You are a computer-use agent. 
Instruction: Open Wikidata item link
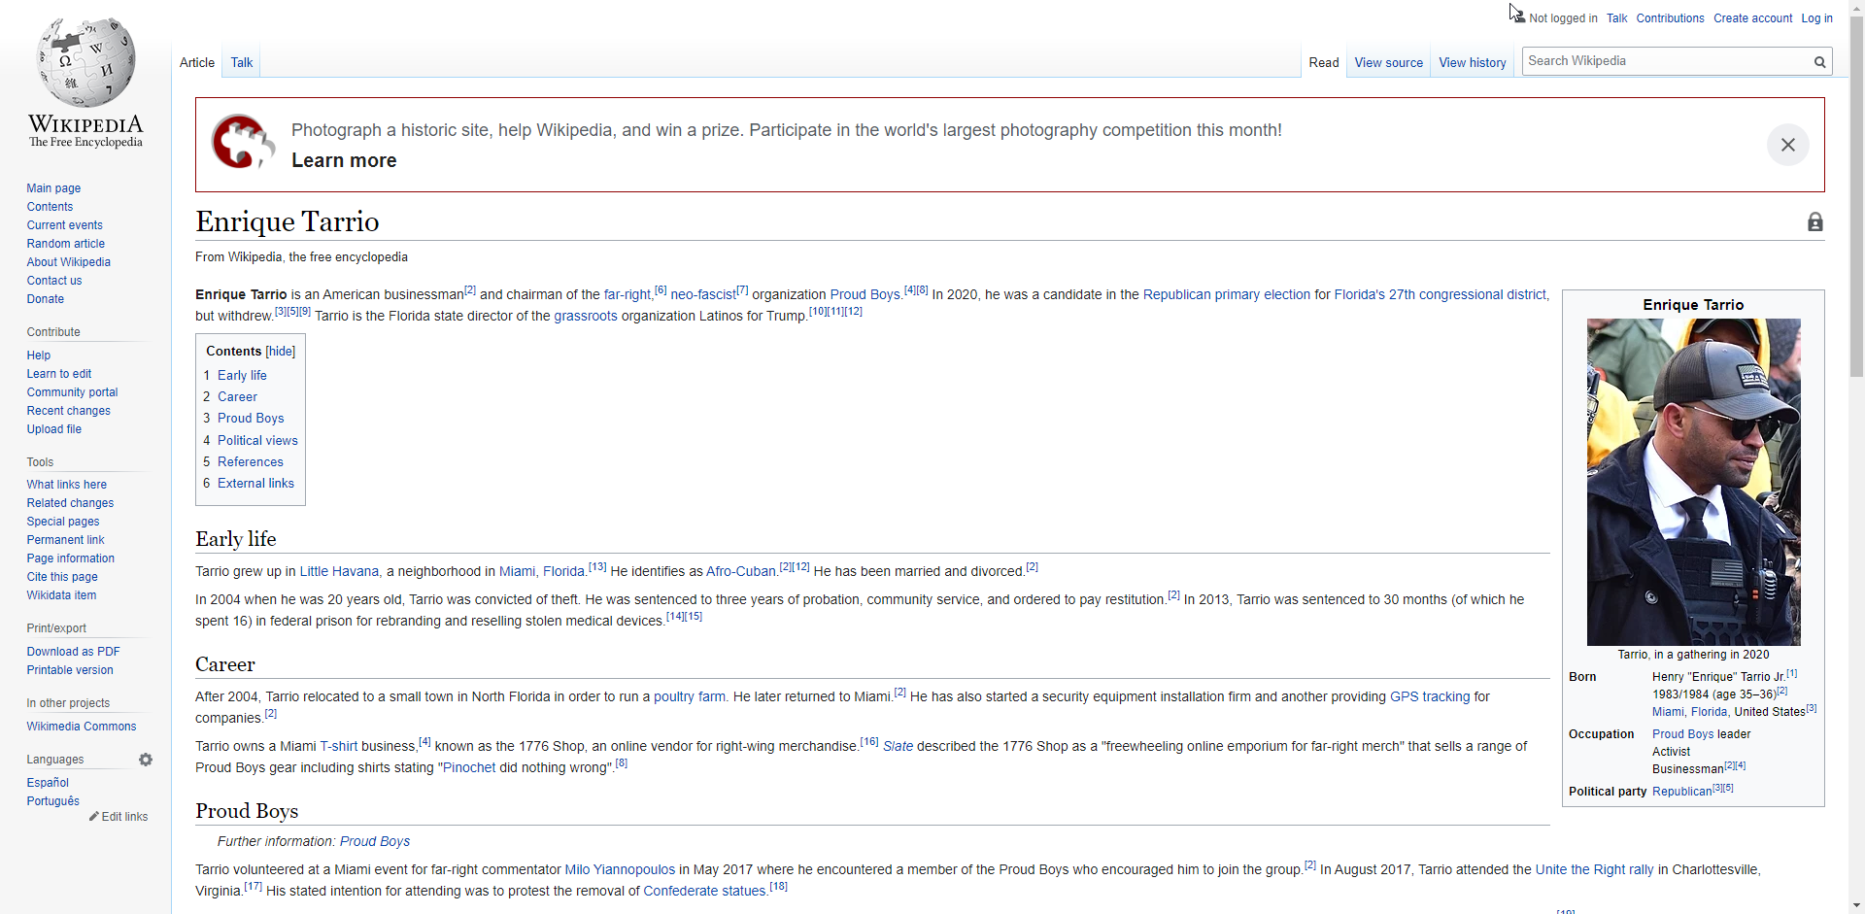[61, 595]
